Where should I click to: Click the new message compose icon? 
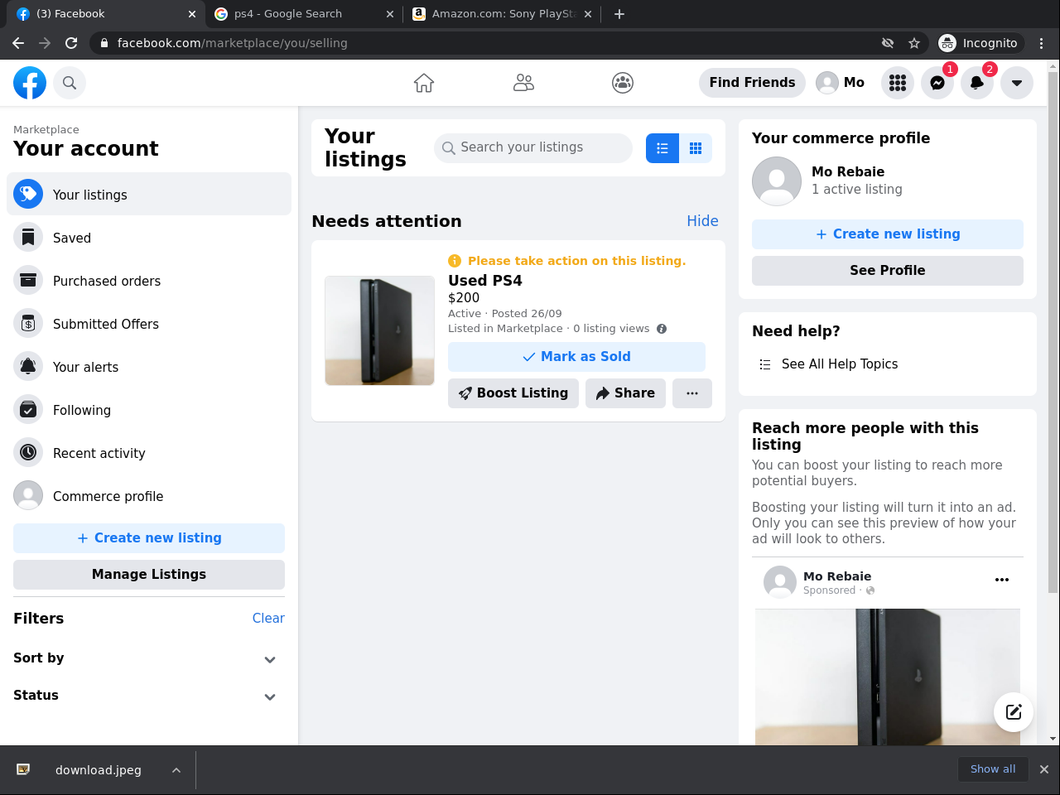(x=1014, y=712)
